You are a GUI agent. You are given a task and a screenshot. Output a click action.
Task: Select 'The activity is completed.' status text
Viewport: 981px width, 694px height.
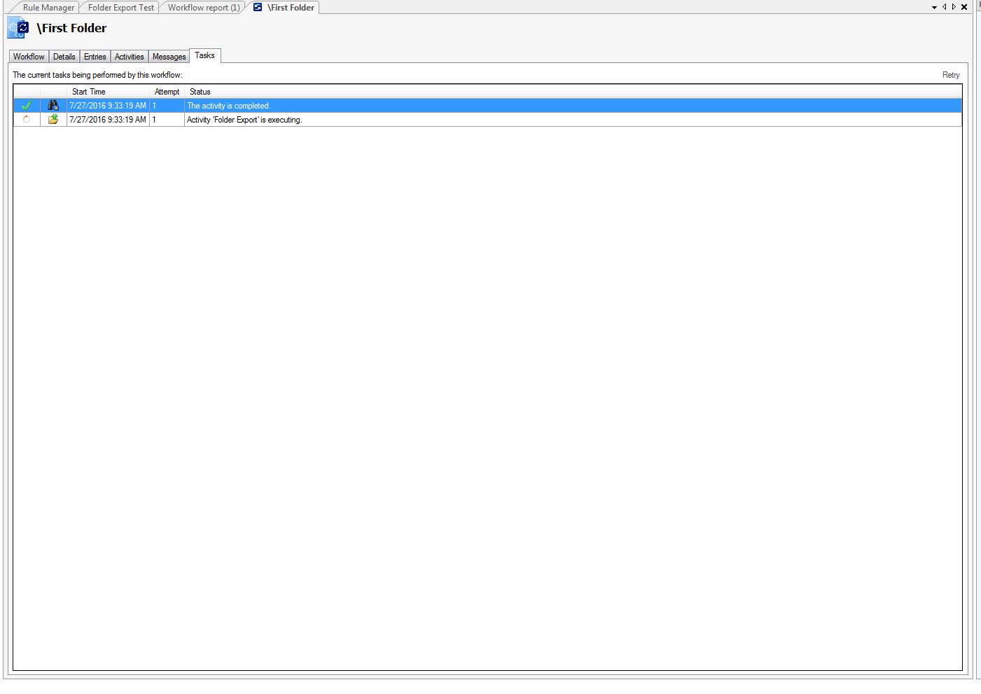[x=228, y=106]
